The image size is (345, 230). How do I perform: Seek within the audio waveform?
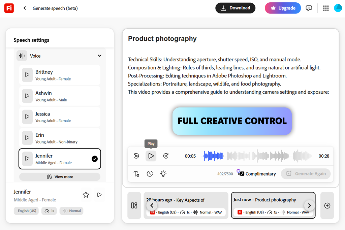pyautogui.click(x=256, y=156)
